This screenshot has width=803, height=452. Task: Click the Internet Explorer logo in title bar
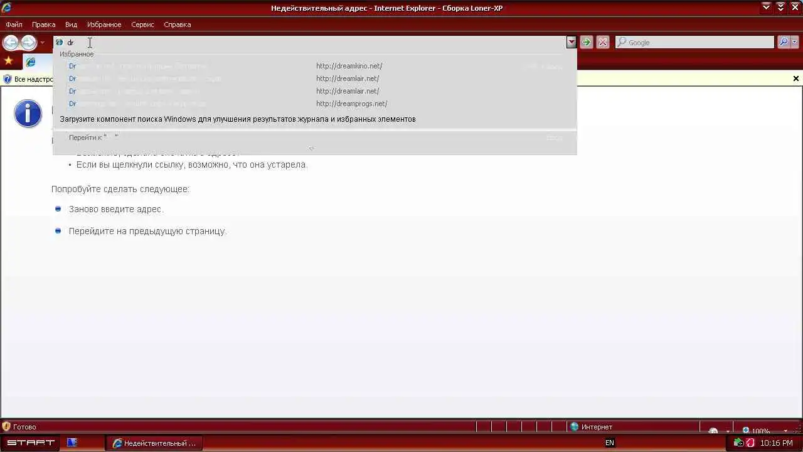tap(7, 8)
